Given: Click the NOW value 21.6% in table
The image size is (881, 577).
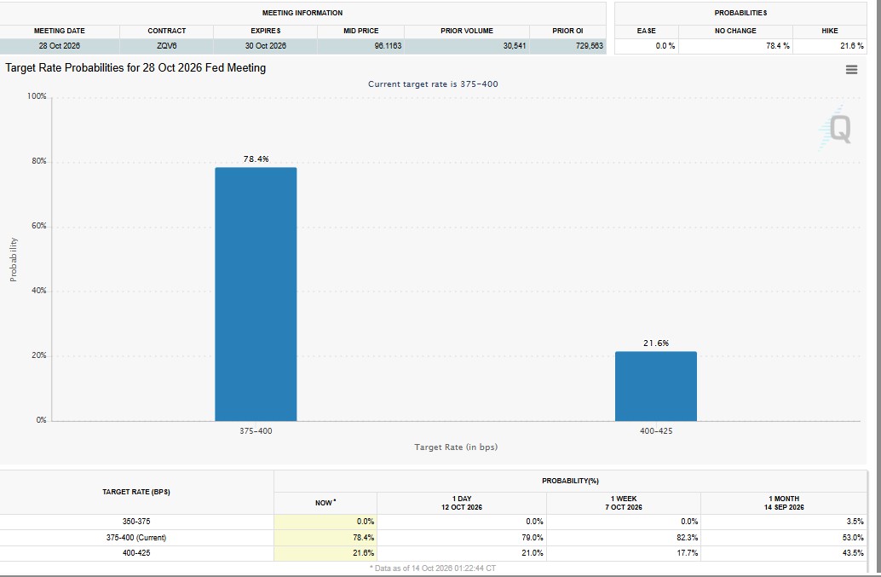Looking at the screenshot, I should tap(364, 553).
